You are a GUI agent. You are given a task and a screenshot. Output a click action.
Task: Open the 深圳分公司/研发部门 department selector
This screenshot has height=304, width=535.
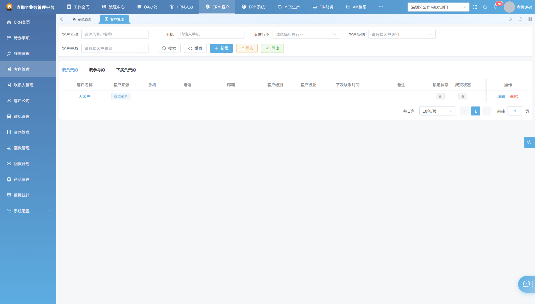point(438,7)
